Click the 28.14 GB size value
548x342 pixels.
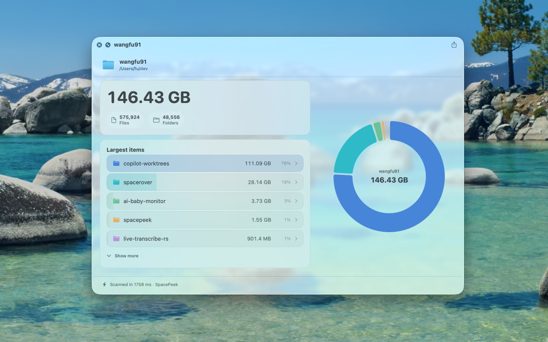click(259, 182)
